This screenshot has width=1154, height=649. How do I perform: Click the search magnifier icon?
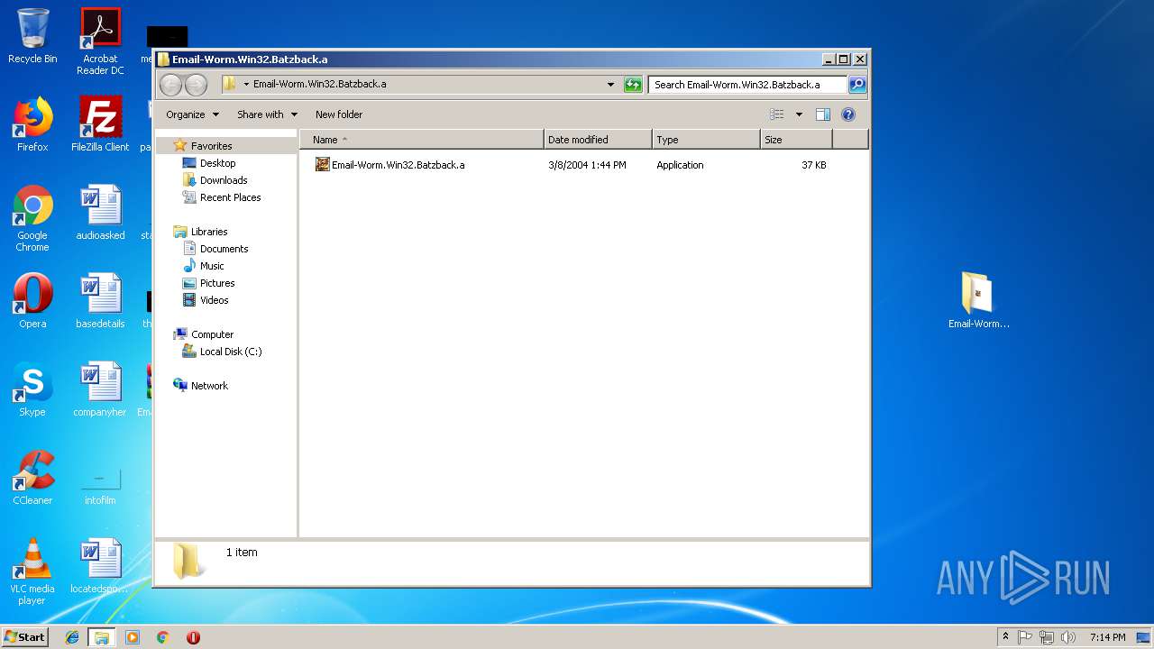click(x=857, y=85)
